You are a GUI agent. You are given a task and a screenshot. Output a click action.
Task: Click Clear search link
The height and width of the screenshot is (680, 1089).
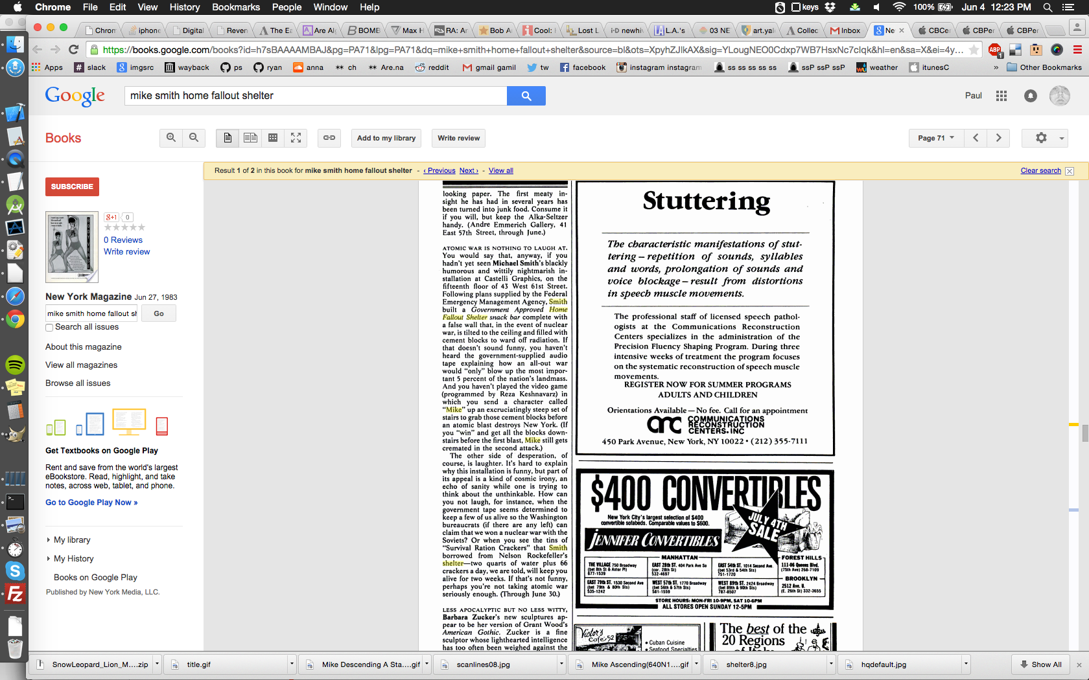coord(1041,171)
